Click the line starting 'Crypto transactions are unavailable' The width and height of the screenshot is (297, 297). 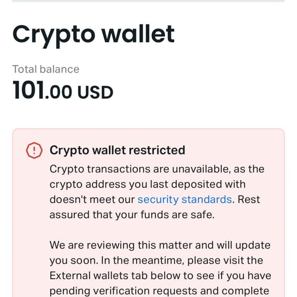(157, 169)
